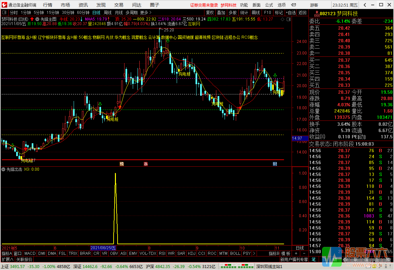The image size is (394, 270).
Task: Add stock with +自选 button
Action: pos(291,13)
